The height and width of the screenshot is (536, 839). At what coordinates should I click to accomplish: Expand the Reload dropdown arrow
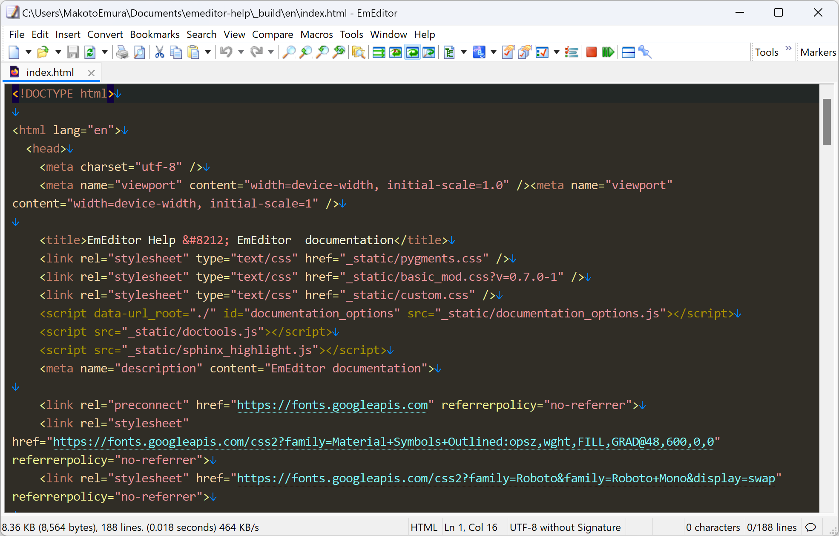click(105, 52)
